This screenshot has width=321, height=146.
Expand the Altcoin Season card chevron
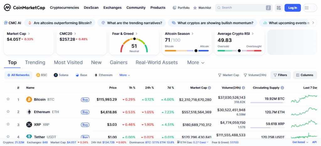[x=193, y=34]
